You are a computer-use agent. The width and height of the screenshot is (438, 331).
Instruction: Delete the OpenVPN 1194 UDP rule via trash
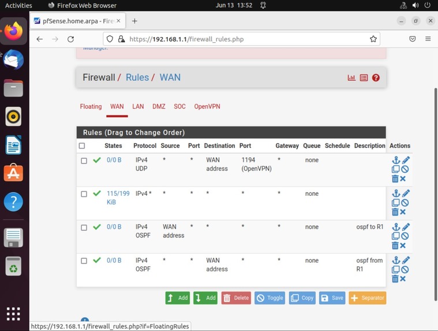click(x=395, y=178)
